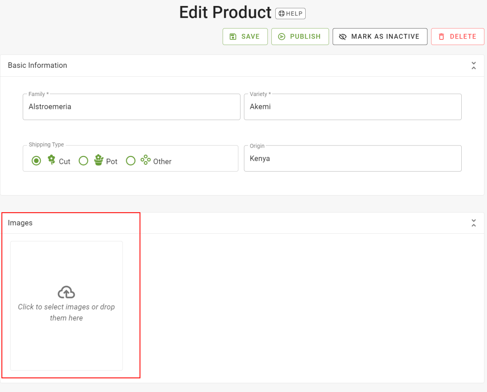Click the Variety field with Akemi

pyautogui.click(x=352, y=107)
